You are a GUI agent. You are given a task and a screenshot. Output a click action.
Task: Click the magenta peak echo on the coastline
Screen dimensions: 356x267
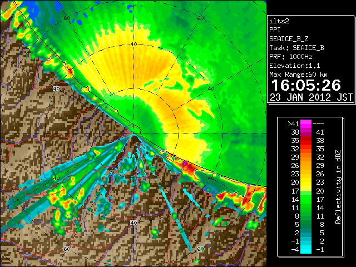click(185, 163)
